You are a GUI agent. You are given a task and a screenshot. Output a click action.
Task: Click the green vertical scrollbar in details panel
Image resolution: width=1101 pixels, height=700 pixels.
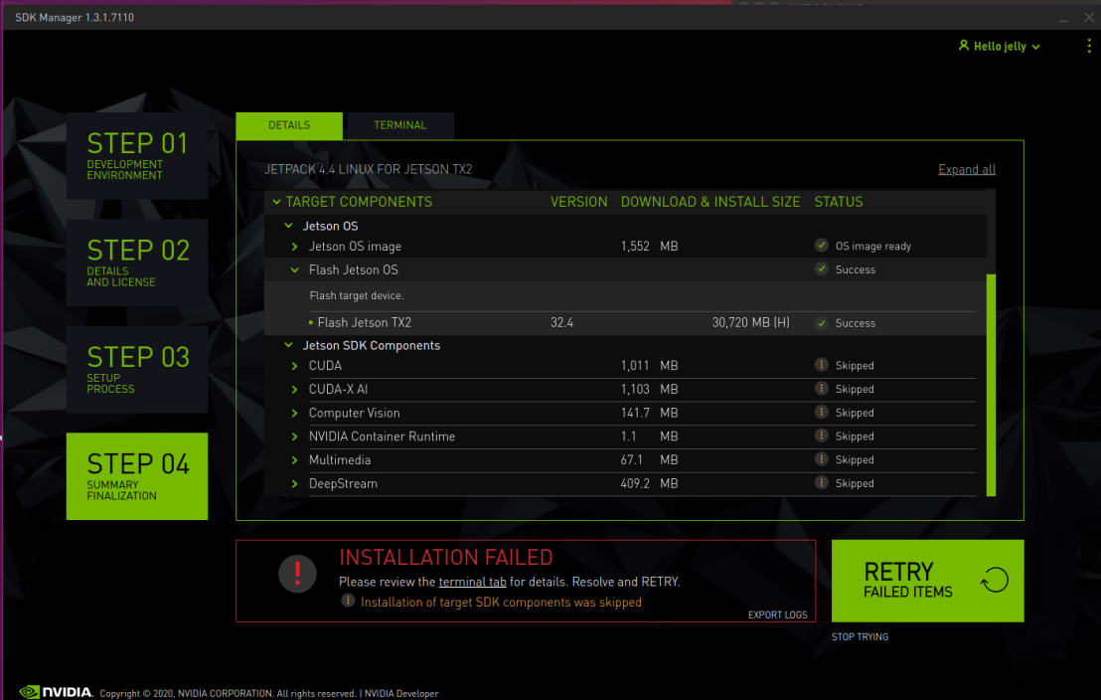click(x=991, y=385)
